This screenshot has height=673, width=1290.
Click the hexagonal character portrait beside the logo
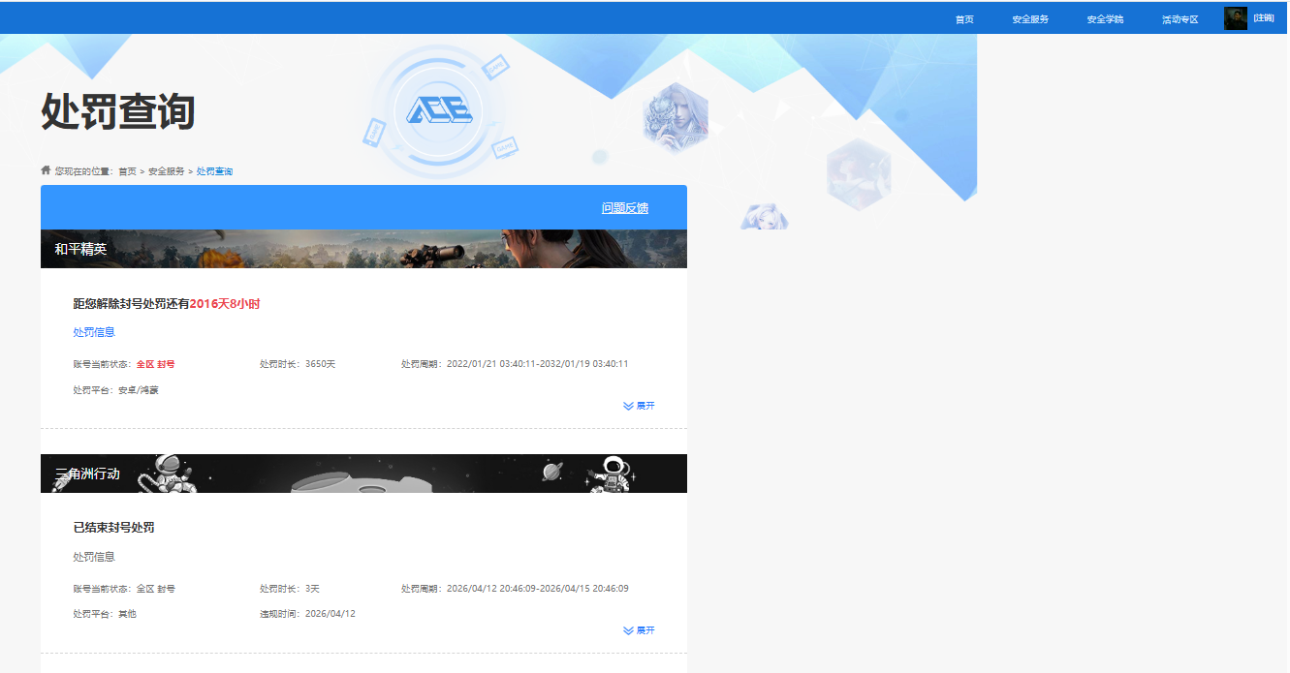coord(676,118)
